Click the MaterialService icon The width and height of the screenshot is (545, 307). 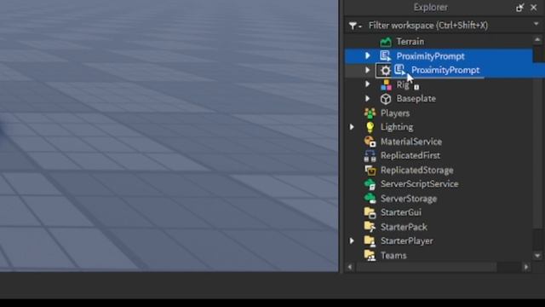[370, 142]
